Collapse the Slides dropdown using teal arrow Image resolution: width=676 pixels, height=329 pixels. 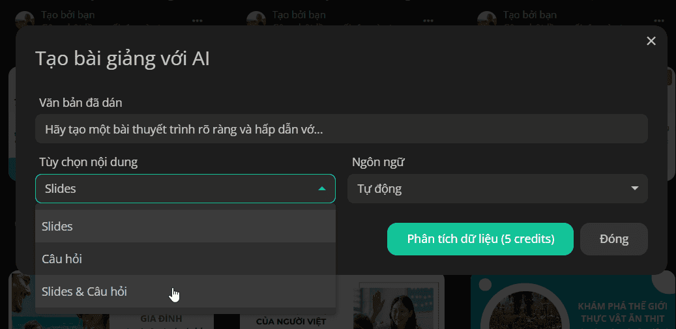[321, 189]
